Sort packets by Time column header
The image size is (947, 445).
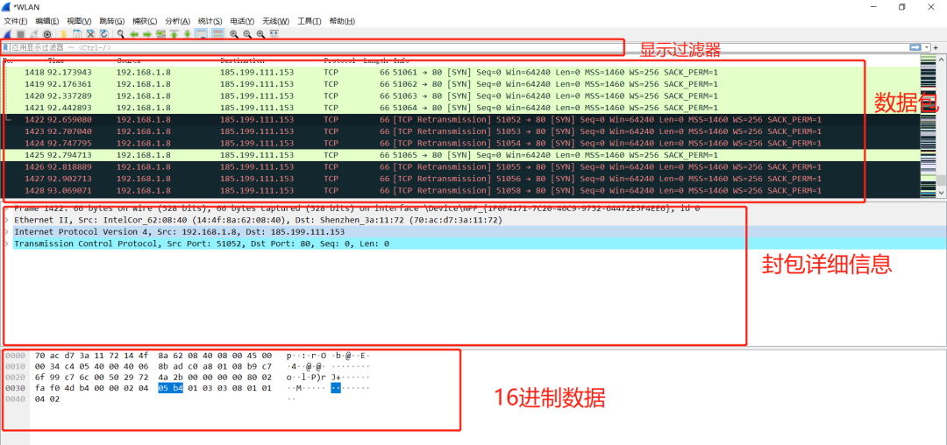(x=55, y=60)
